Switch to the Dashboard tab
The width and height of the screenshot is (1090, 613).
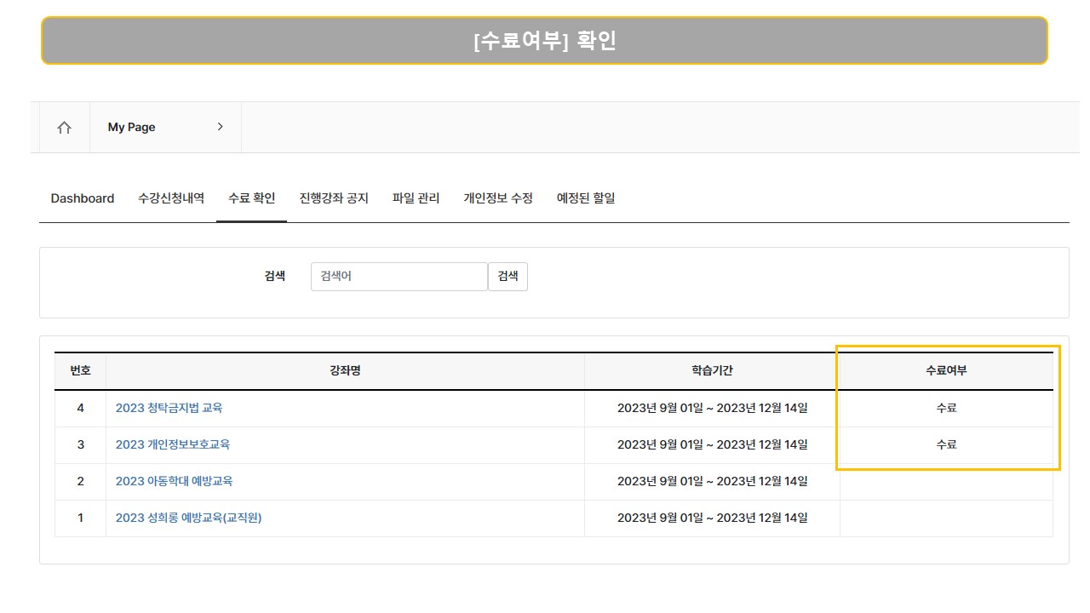83,198
